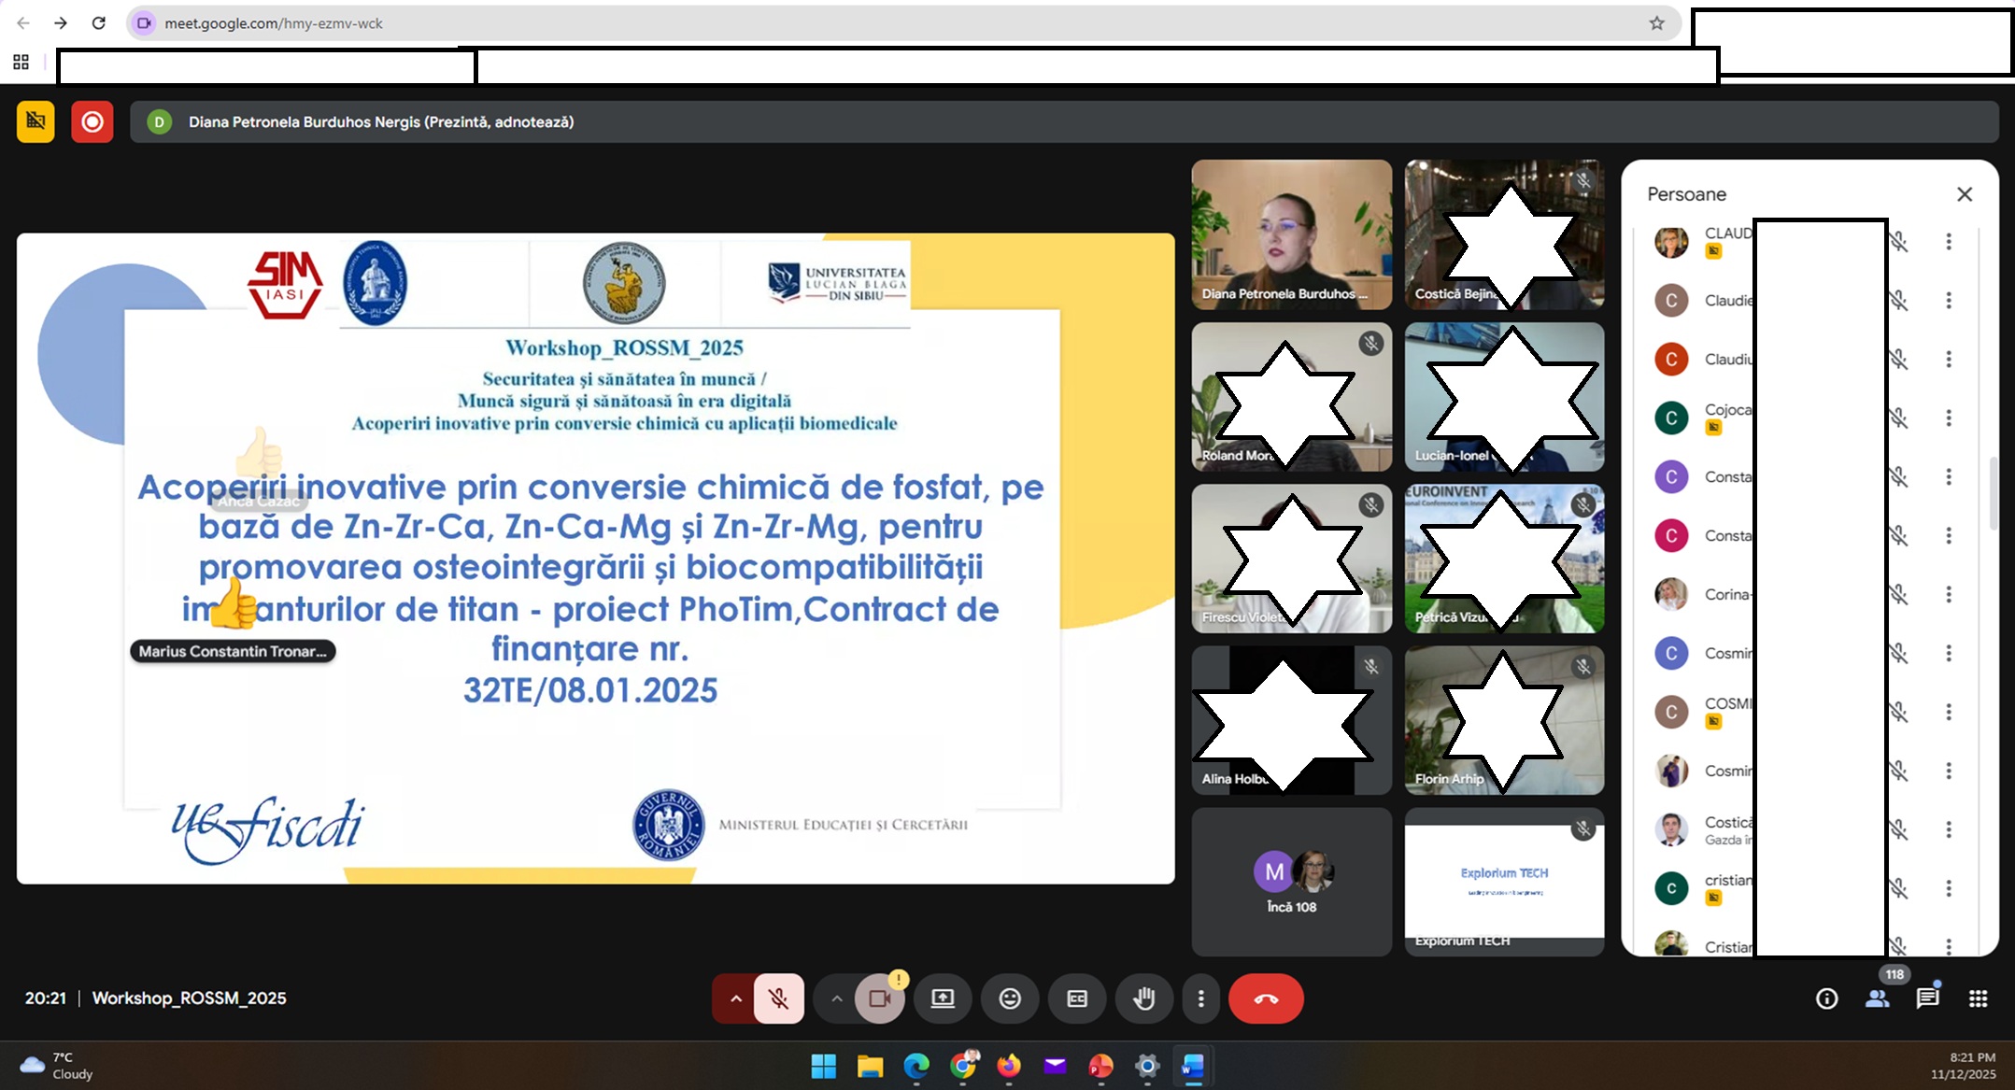Toggle closed captions button
This screenshot has height=1090, width=2015.
[x=1077, y=998]
